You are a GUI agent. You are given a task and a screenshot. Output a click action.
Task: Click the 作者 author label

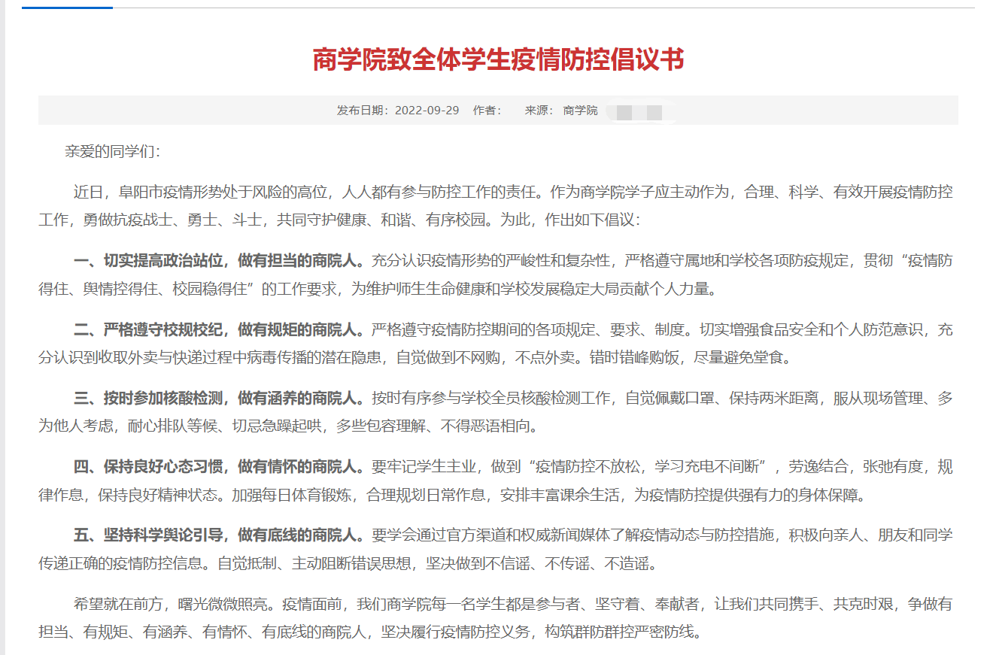click(x=486, y=111)
